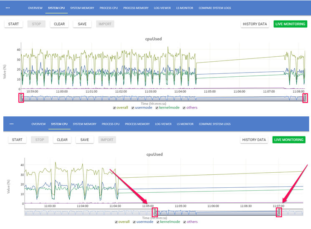Click STOP button in upper panel
311x229 pixels.
click(36, 24)
